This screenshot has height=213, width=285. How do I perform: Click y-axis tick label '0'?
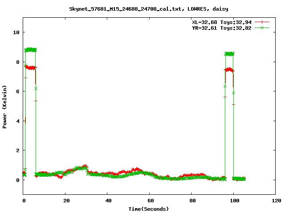tap(18, 180)
